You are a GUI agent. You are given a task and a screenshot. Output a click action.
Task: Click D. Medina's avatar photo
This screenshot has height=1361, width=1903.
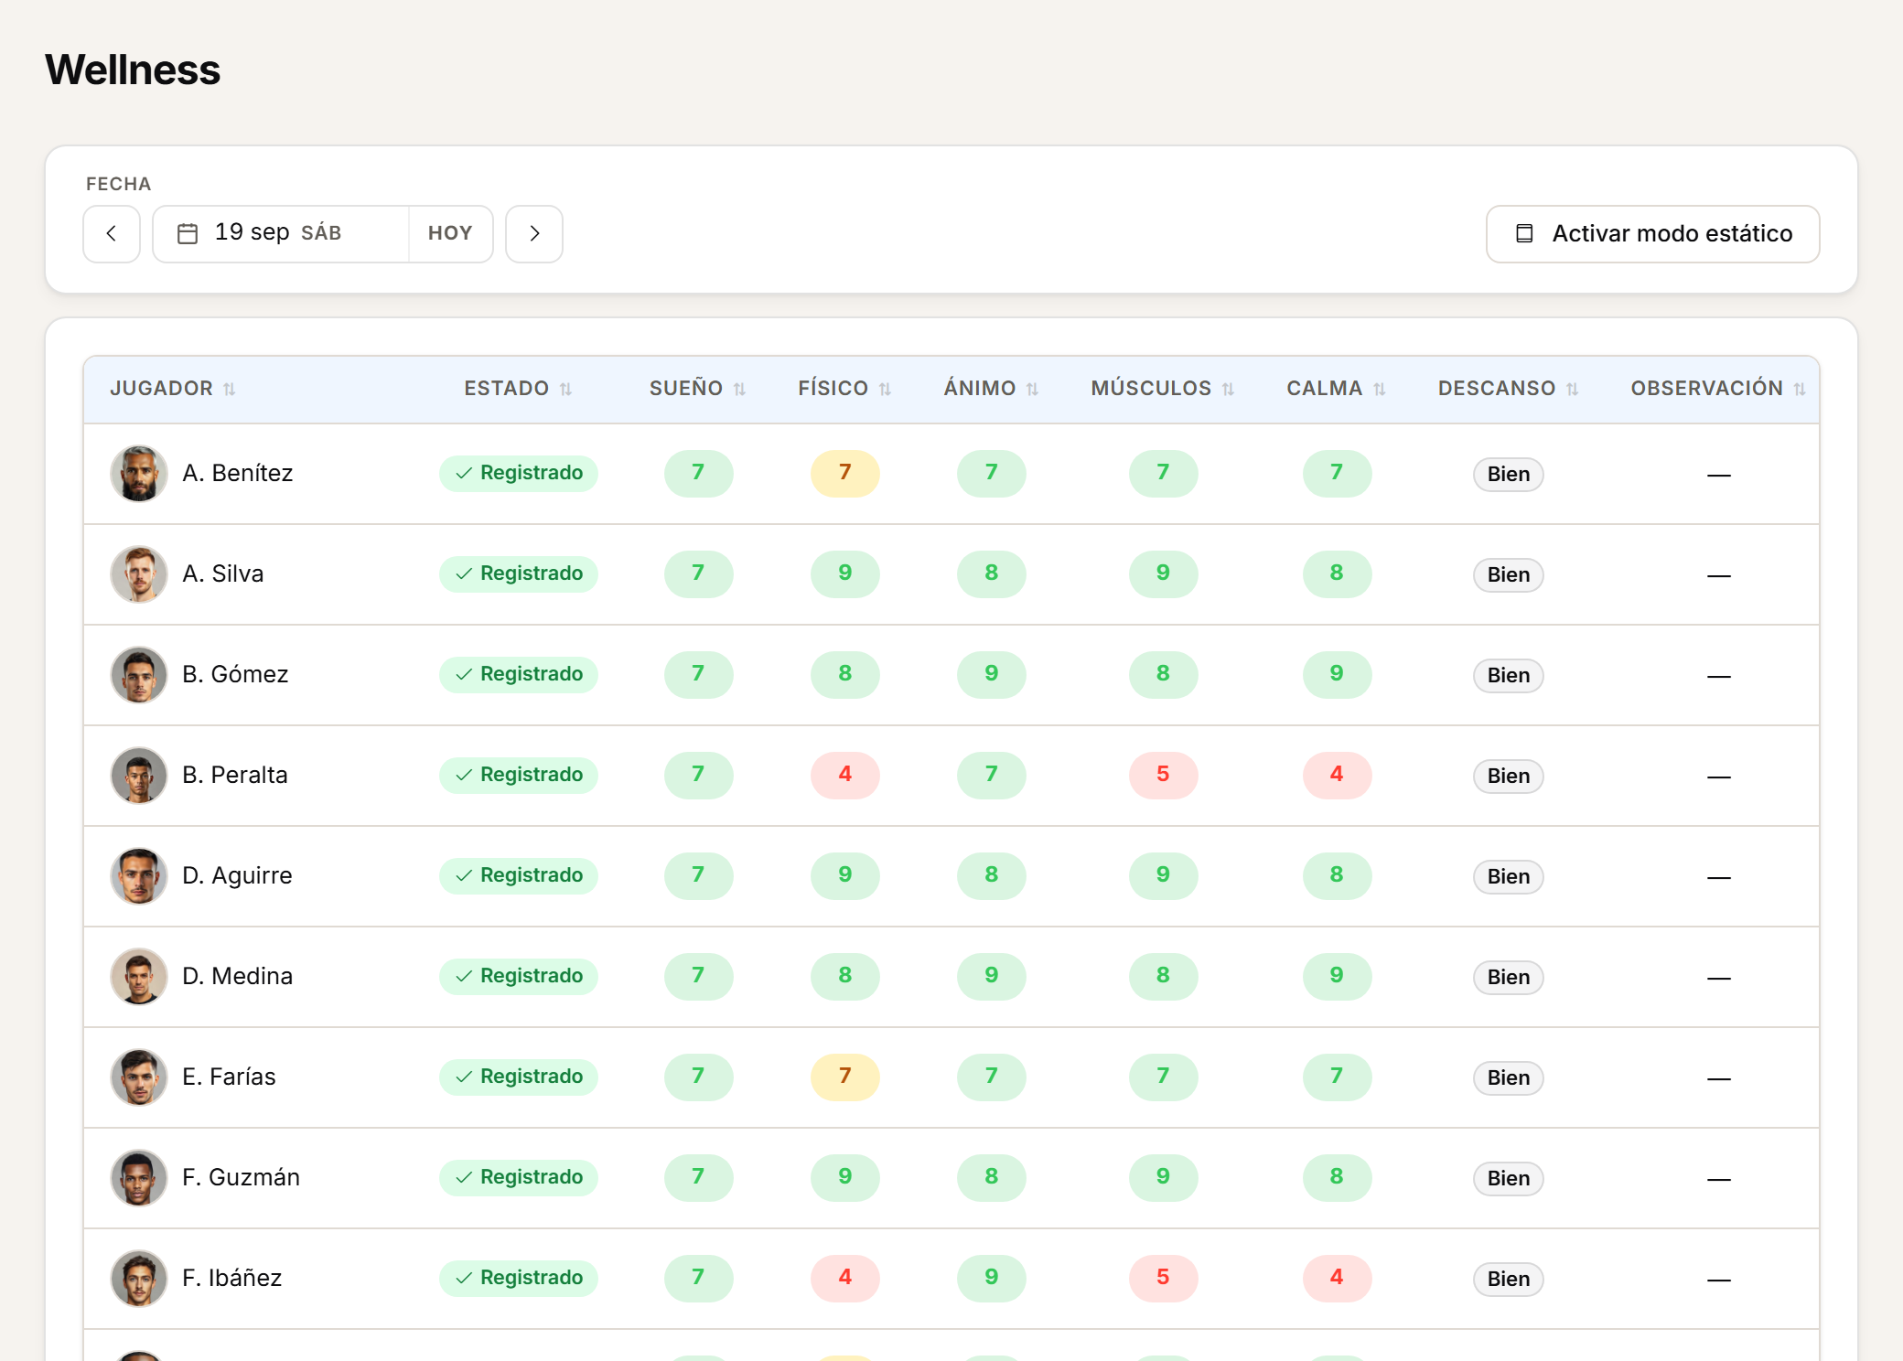point(139,977)
